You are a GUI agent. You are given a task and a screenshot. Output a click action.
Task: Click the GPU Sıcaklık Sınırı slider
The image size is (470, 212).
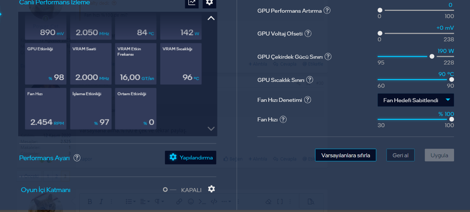(x=416, y=79)
